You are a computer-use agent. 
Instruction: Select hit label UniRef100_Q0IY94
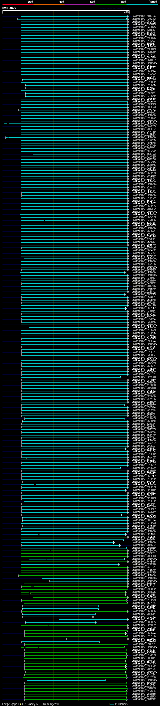click(143, 608)
